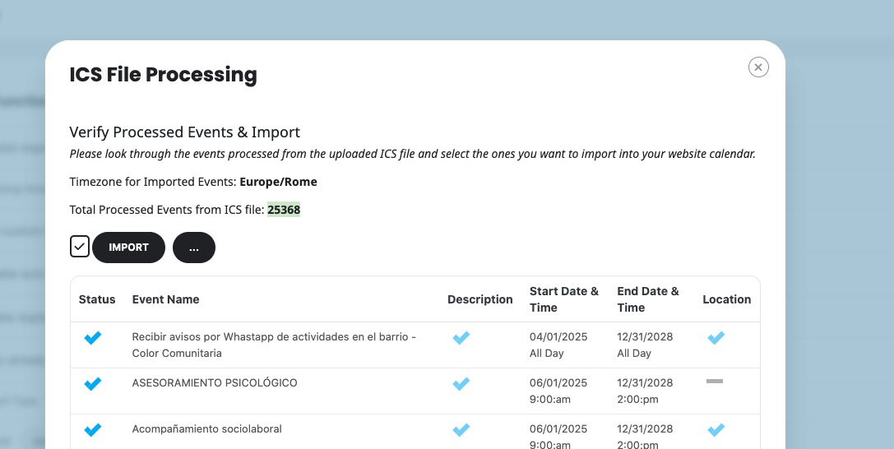Click location checkmark for Recibir avisos event
The height and width of the screenshot is (449, 894).
716,338
